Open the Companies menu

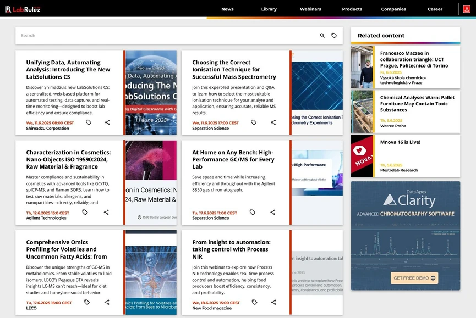pyautogui.click(x=393, y=9)
